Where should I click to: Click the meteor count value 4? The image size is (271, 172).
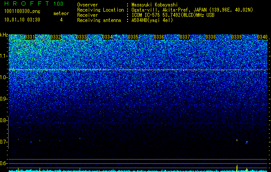click(x=61, y=20)
